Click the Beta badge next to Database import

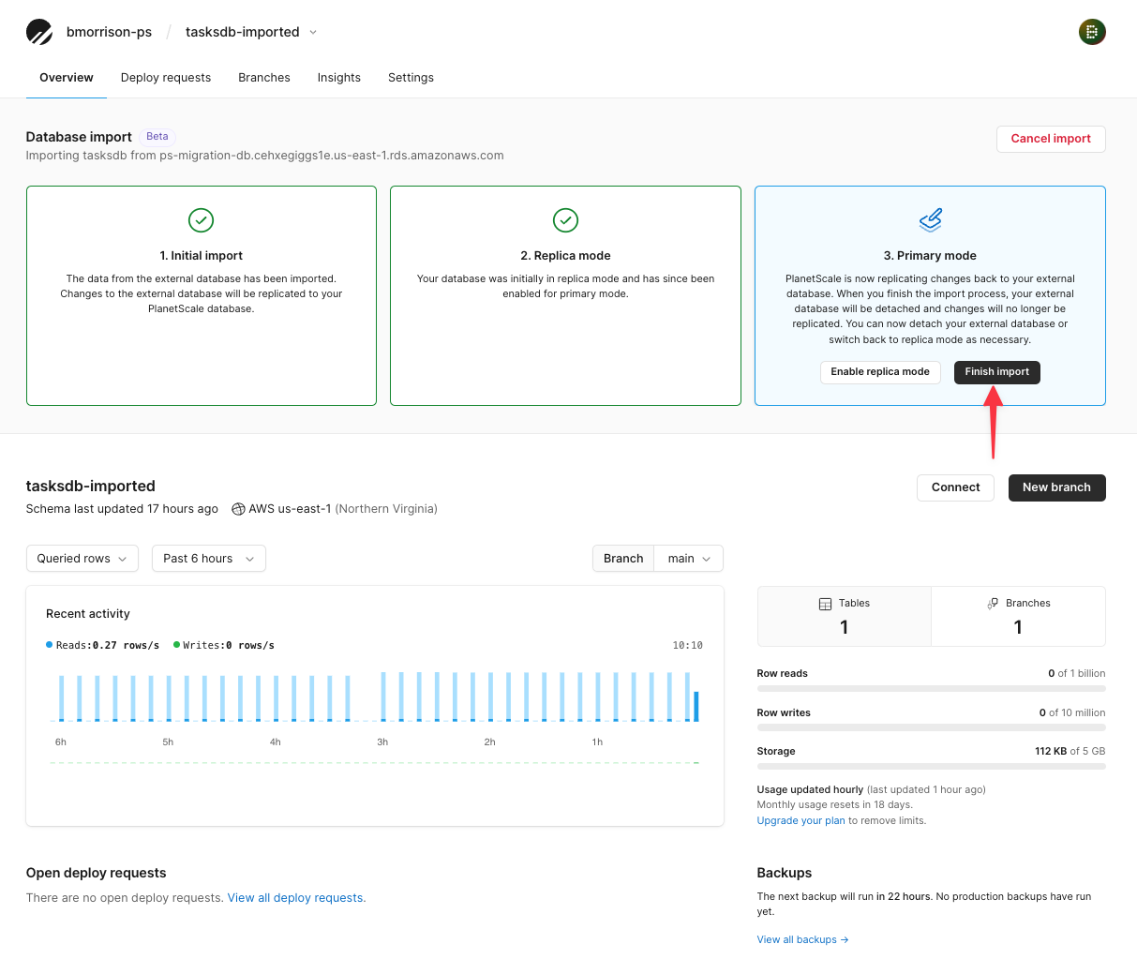point(157,137)
